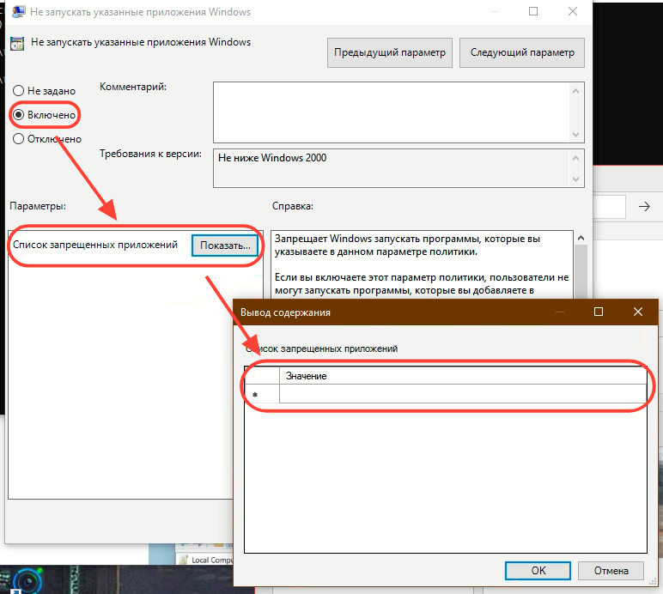Click the policy setting icon beside the heading

tap(17, 43)
